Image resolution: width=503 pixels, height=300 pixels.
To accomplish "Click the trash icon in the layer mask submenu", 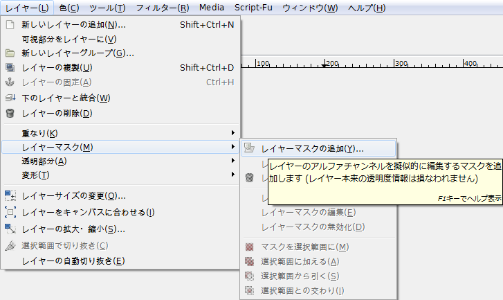I will coord(249,177).
